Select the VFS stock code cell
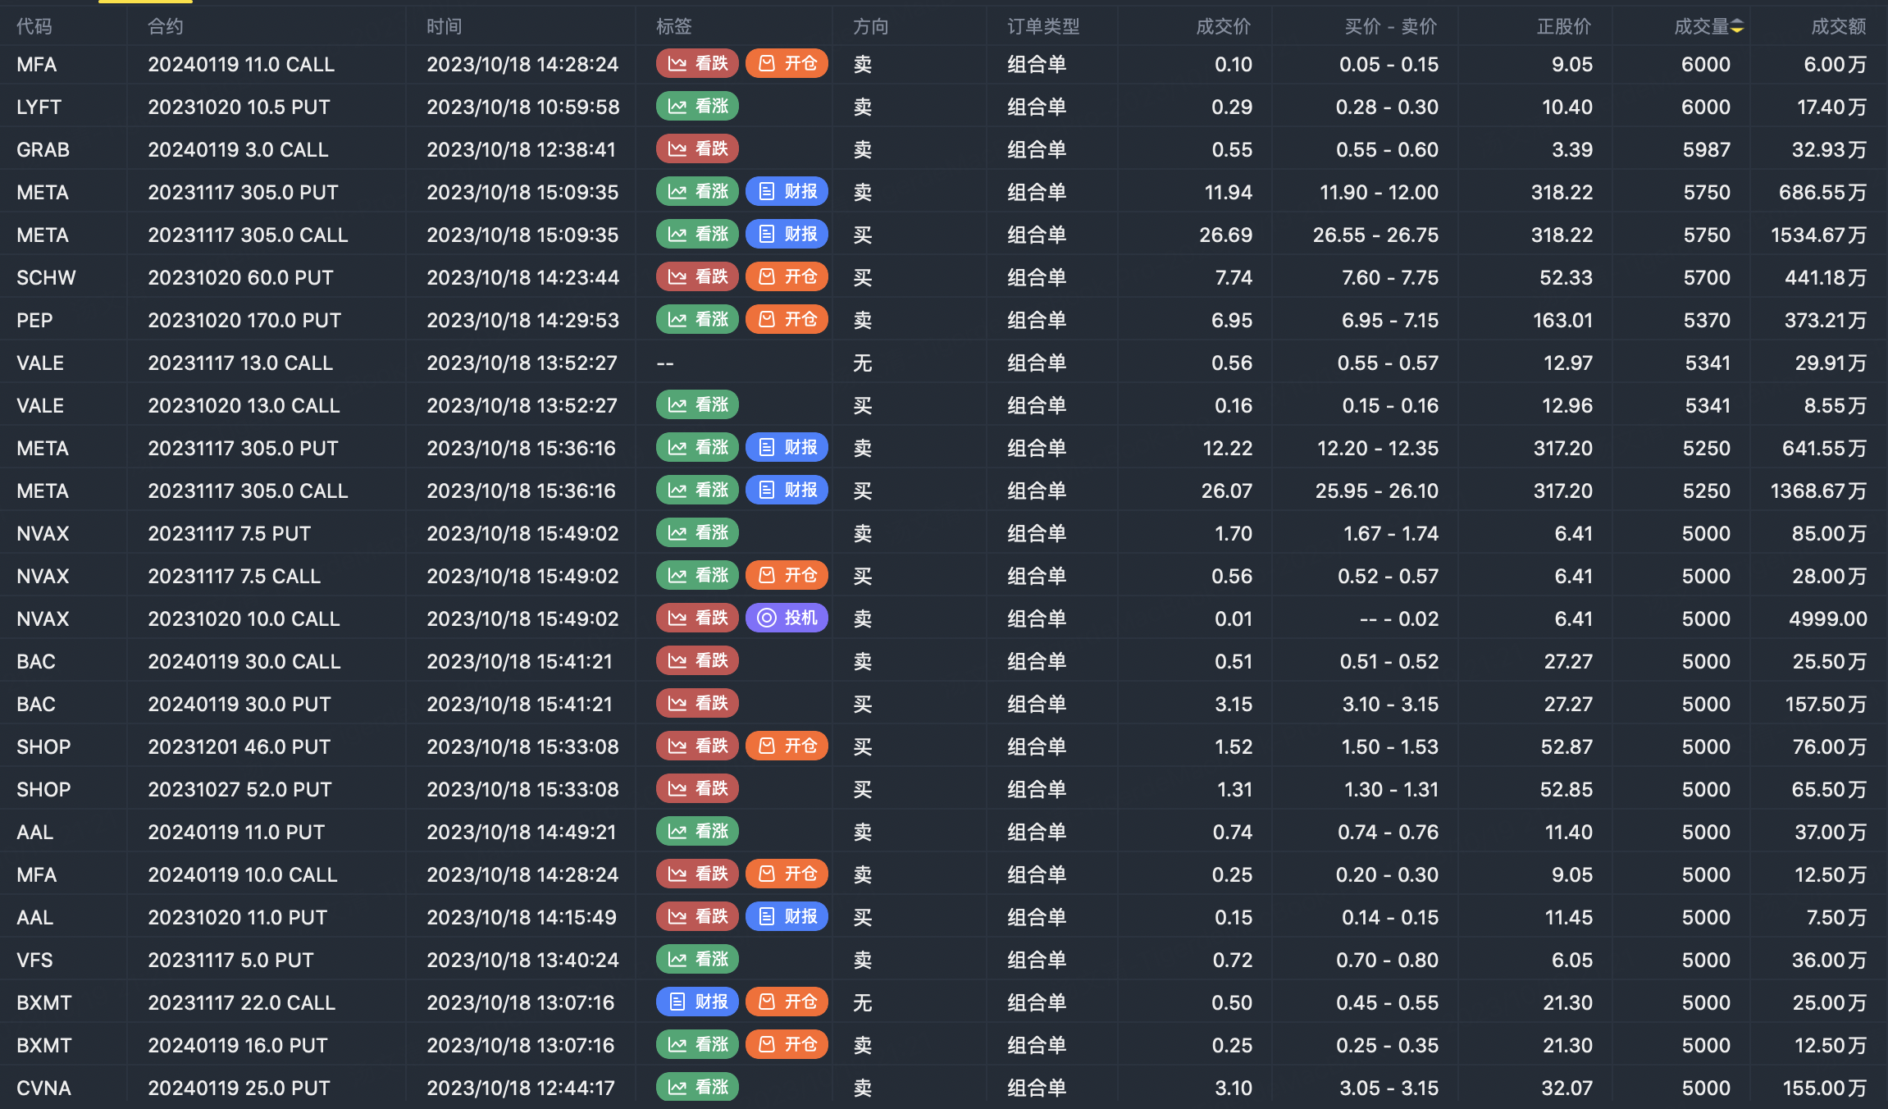1888x1109 pixels. click(x=34, y=961)
